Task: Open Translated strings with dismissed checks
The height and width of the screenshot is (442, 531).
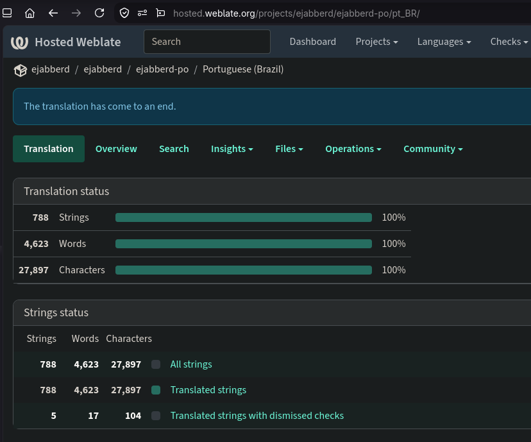Action: click(257, 416)
